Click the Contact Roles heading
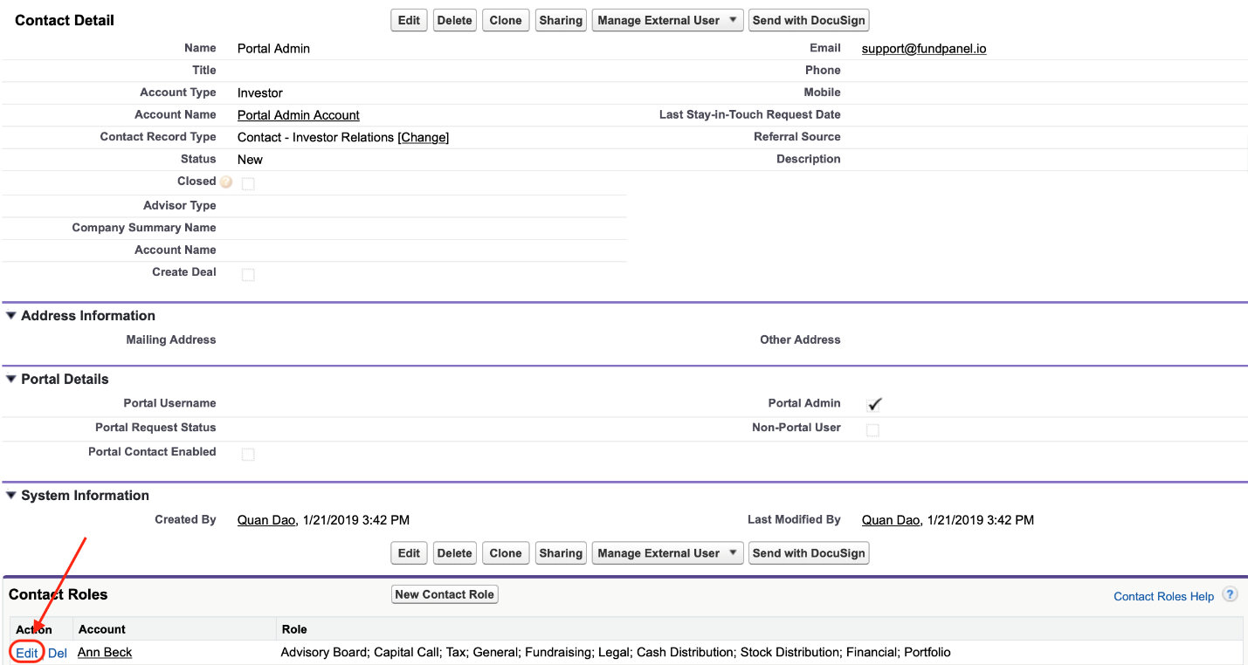Screen dimensions: 1248x665 coord(59,594)
